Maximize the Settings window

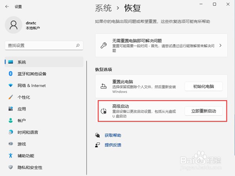coord(215,4)
